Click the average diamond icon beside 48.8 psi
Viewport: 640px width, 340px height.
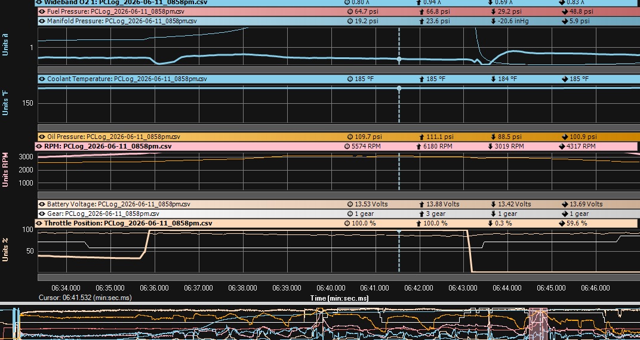point(565,11)
